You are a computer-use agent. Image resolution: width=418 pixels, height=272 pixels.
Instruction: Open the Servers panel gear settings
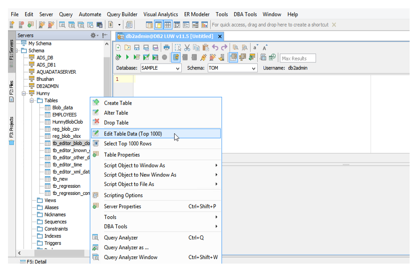(x=94, y=36)
